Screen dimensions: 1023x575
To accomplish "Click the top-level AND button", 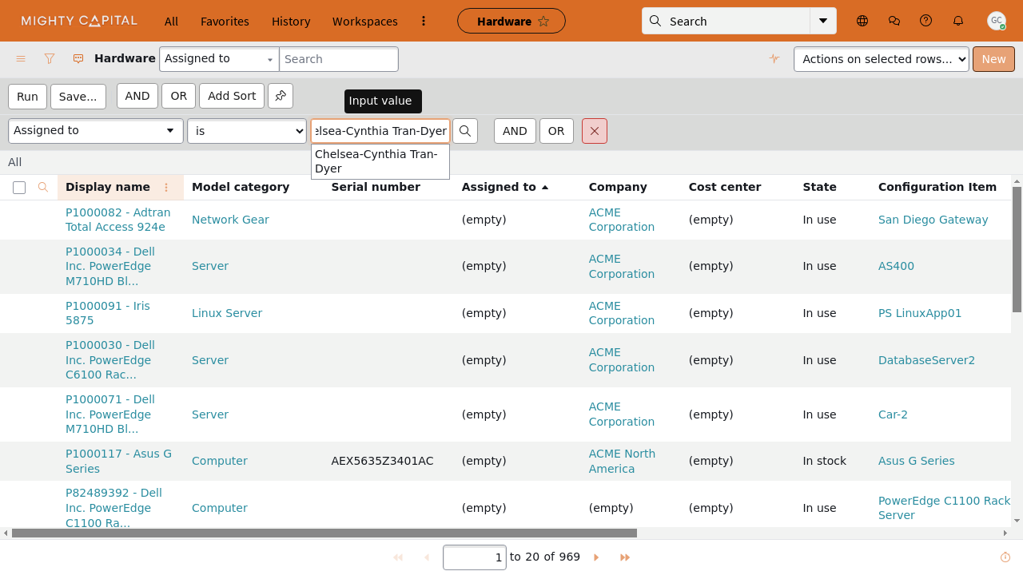I will [x=137, y=96].
